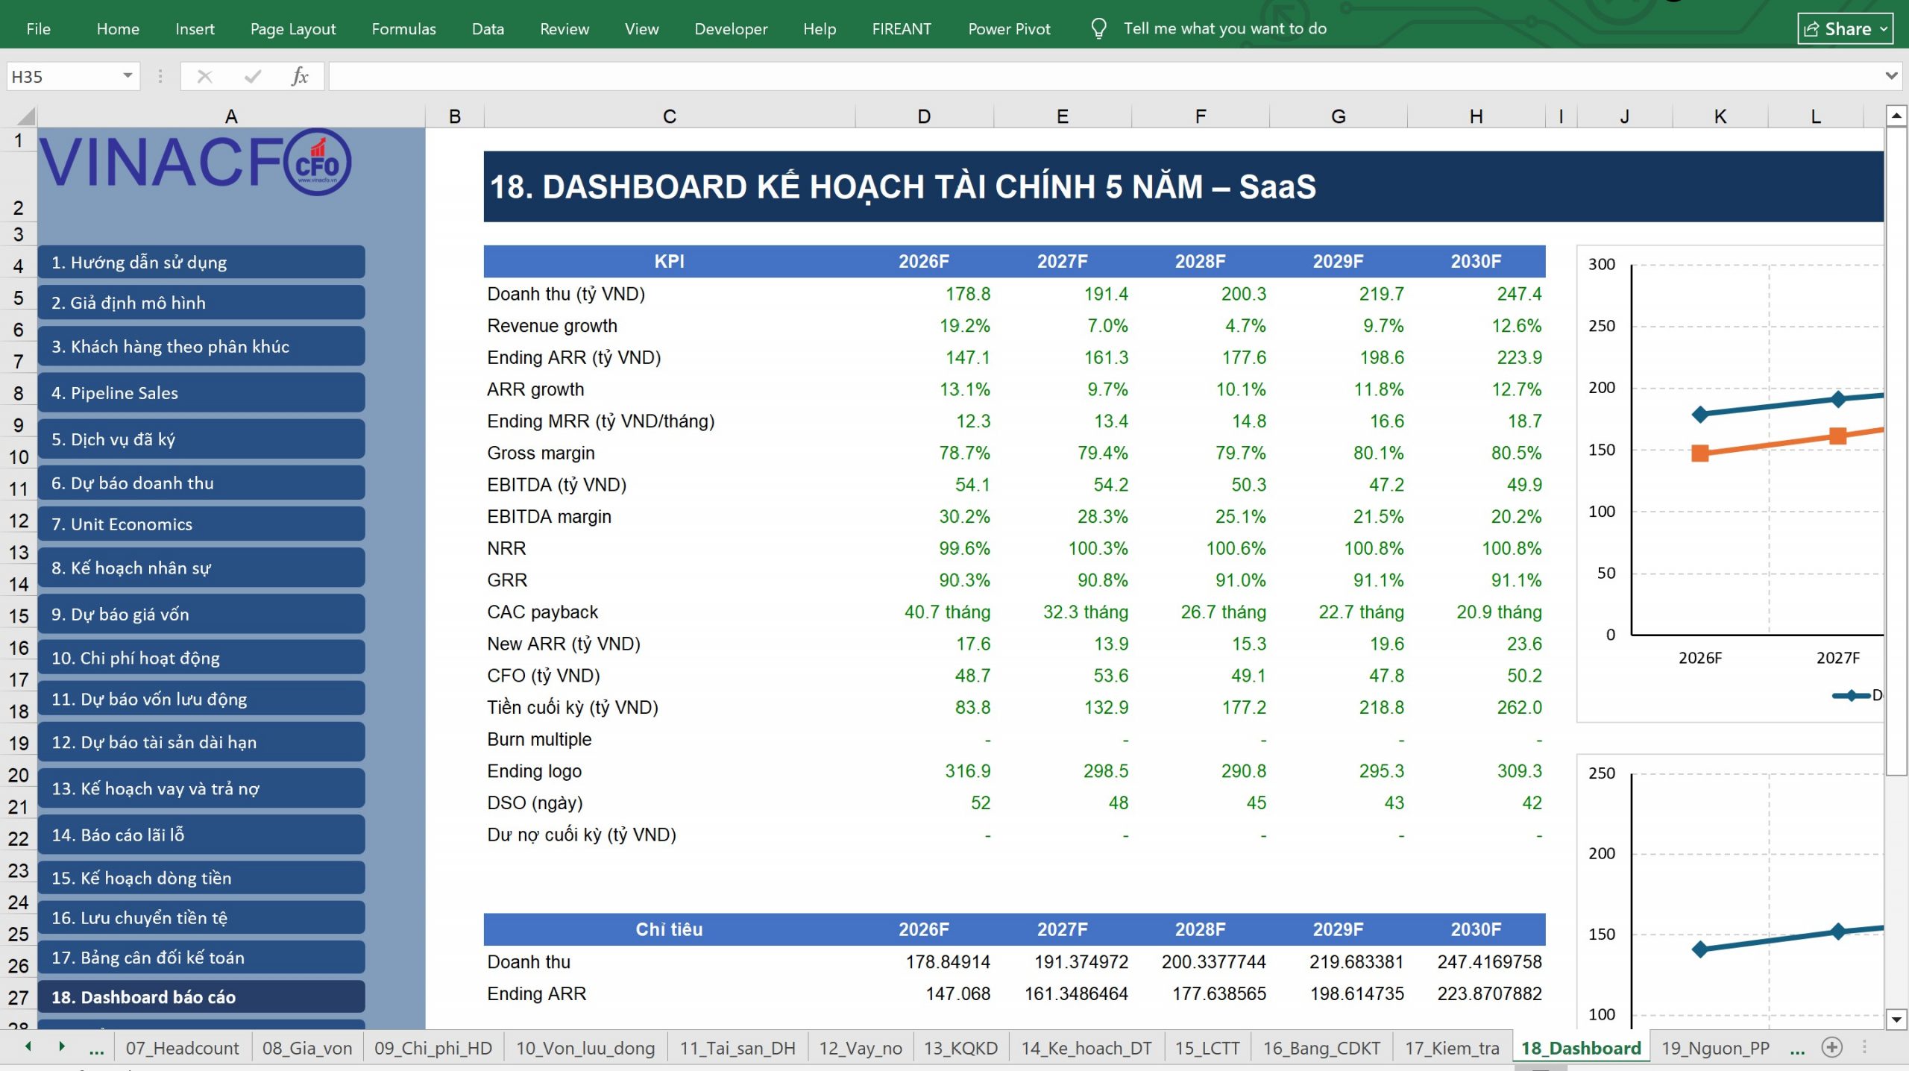1909x1071 pixels.
Task: Expand the formula bar chevron
Action: pyautogui.click(x=1891, y=76)
